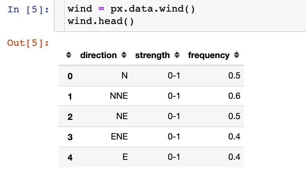Image resolution: width=306 pixels, height=170 pixels.
Task: Click the 0.6 frequency cell
Action: [234, 96]
